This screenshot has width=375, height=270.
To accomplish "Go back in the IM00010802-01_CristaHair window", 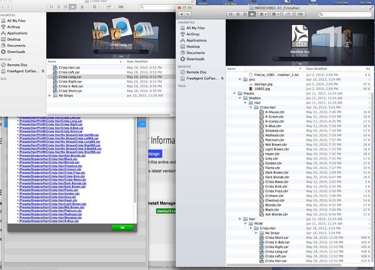I will click(181, 14).
